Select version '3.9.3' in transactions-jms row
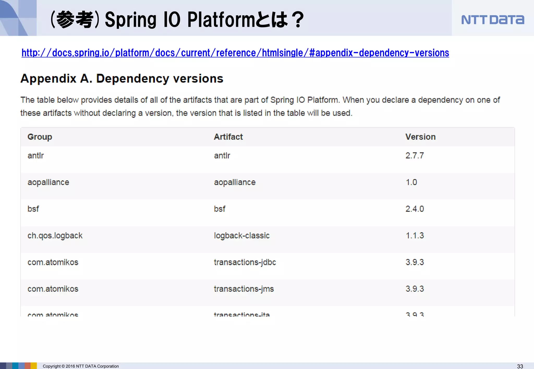The image size is (534, 369). 415,289
